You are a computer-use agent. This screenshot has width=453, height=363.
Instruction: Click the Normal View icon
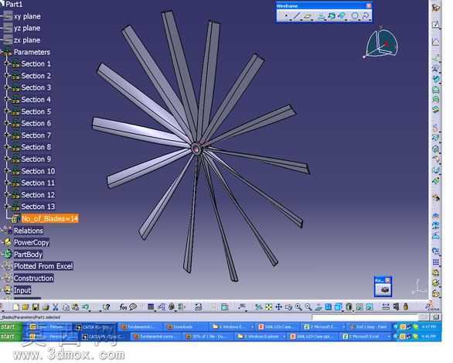318,307
